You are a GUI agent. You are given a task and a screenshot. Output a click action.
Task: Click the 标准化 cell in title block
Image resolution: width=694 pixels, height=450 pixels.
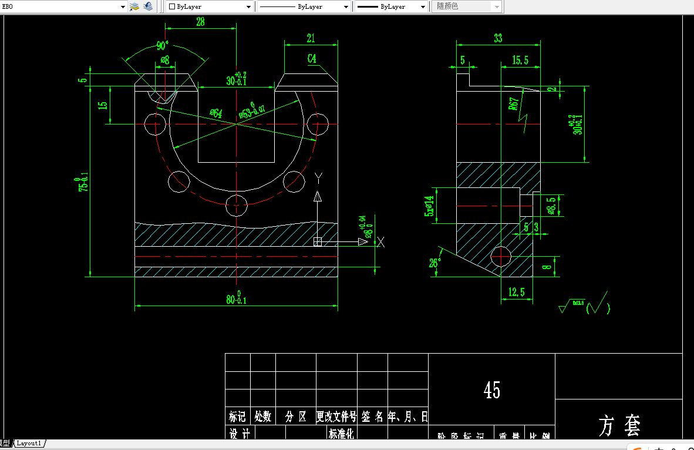pyautogui.click(x=341, y=434)
